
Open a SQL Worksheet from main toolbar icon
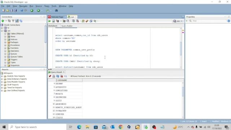pyautogui.click(x=48, y=10)
